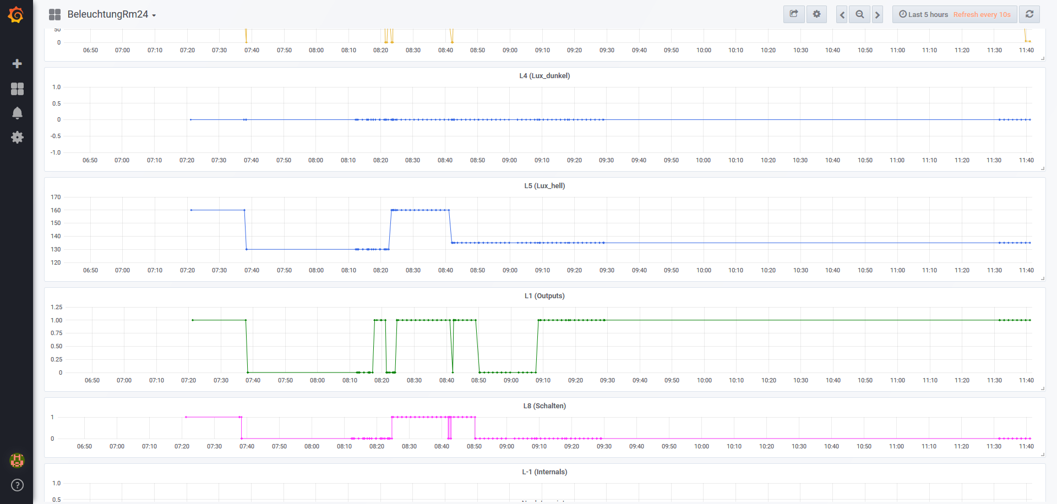
Task: Click dashboard grid icon beside BeleuchtungRm24
Action: (55, 15)
